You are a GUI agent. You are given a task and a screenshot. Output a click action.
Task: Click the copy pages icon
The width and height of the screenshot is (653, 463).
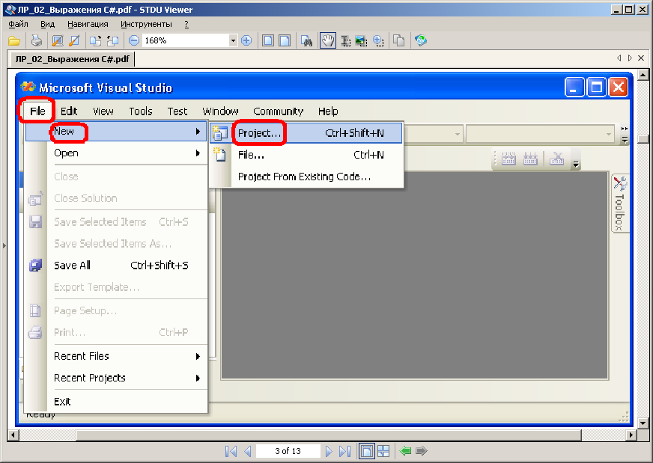click(x=399, y=41)
